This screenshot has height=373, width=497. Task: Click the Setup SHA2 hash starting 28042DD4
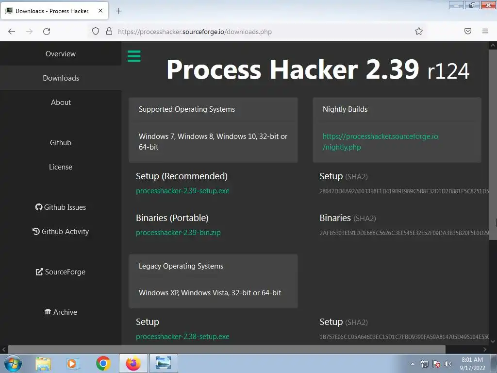404,191
